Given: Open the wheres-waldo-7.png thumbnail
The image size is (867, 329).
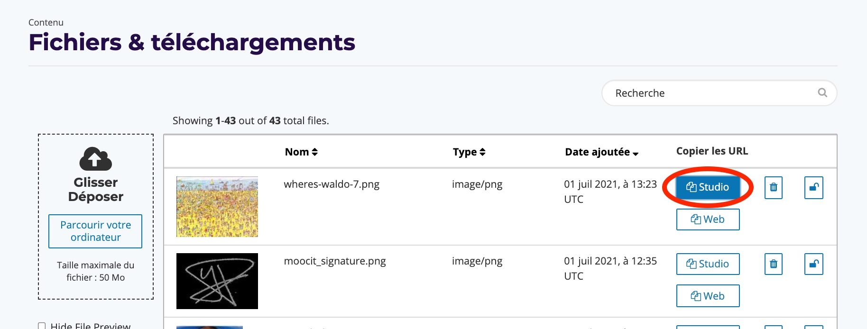Looking at the screenshot, I should [217, 207].
